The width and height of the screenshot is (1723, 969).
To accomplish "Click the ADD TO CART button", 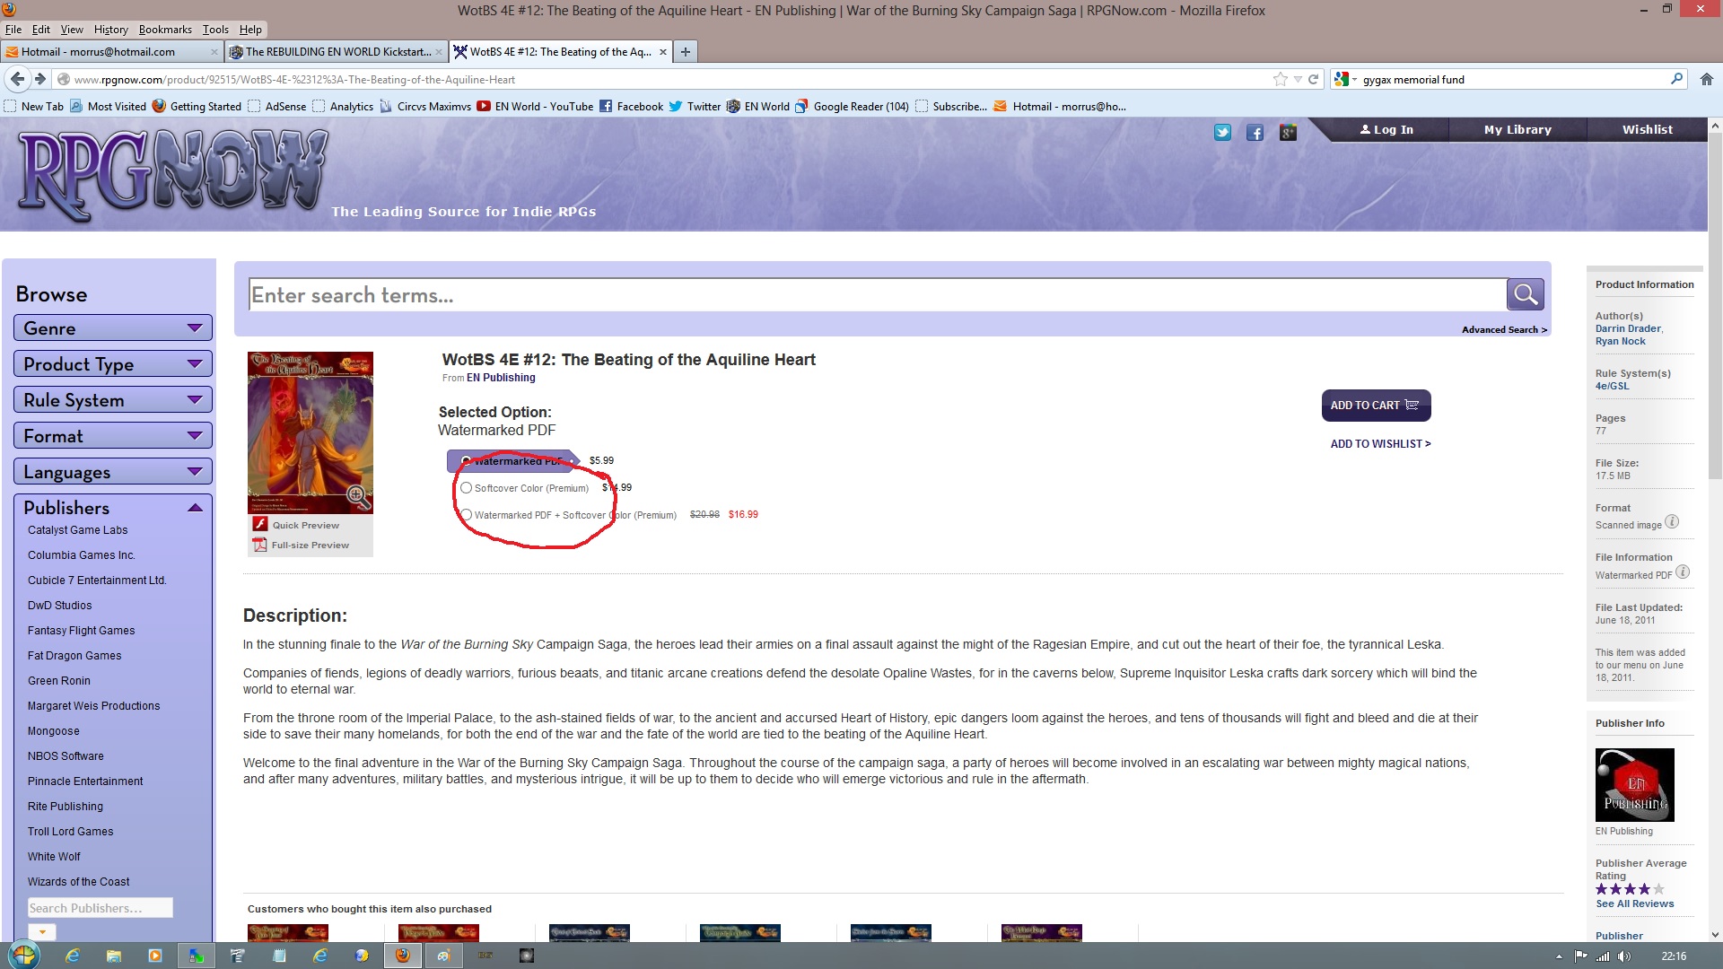I will (x=1376, y=406).
